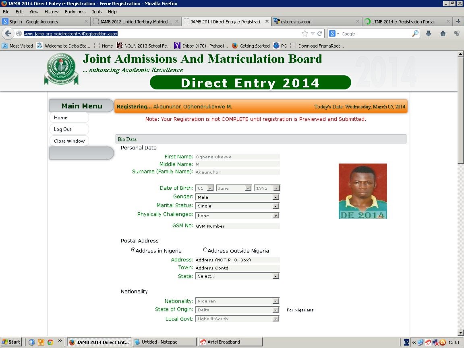Expand quick launch overflow chevron

point(60,341)
